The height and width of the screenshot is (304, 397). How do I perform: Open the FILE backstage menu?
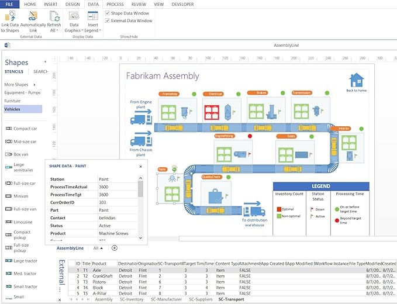coord(9,4)
